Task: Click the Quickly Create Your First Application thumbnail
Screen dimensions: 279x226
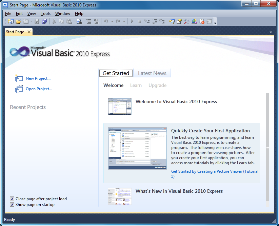Action: point(137,149)
